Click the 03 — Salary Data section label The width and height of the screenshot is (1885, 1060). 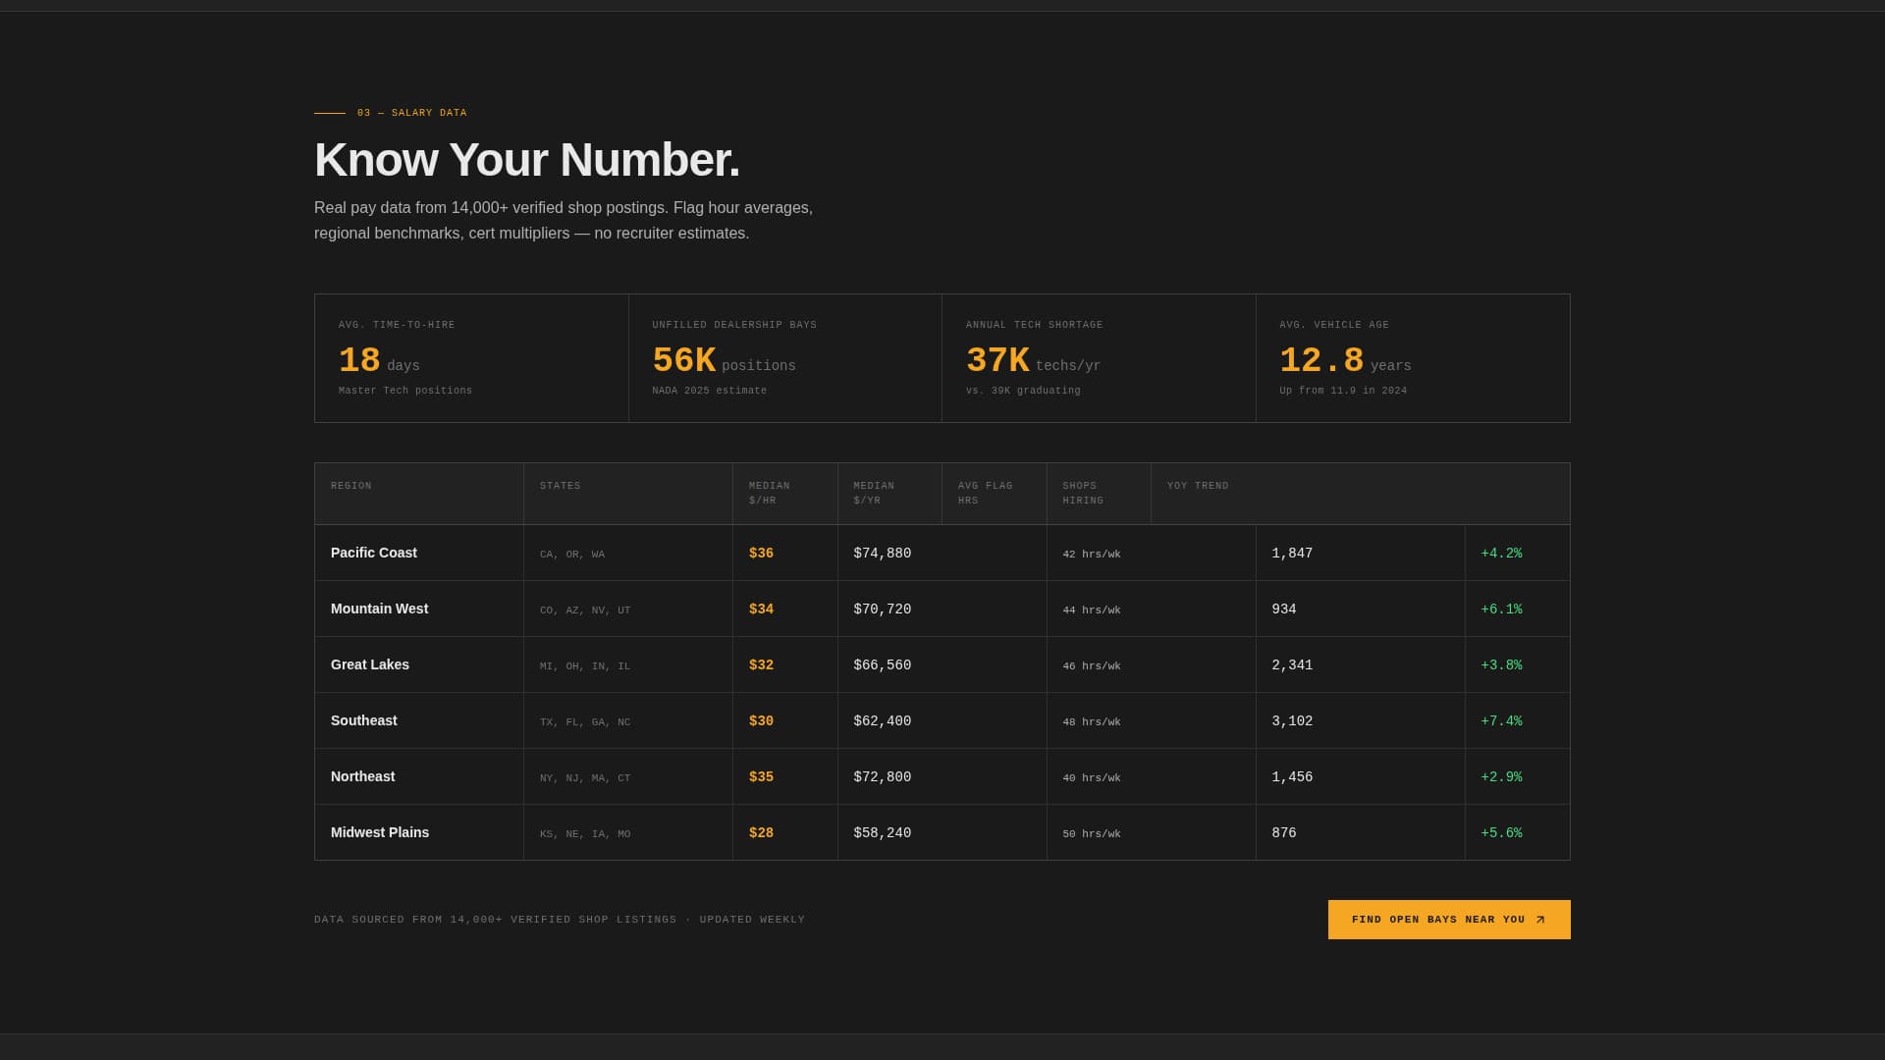412,113
